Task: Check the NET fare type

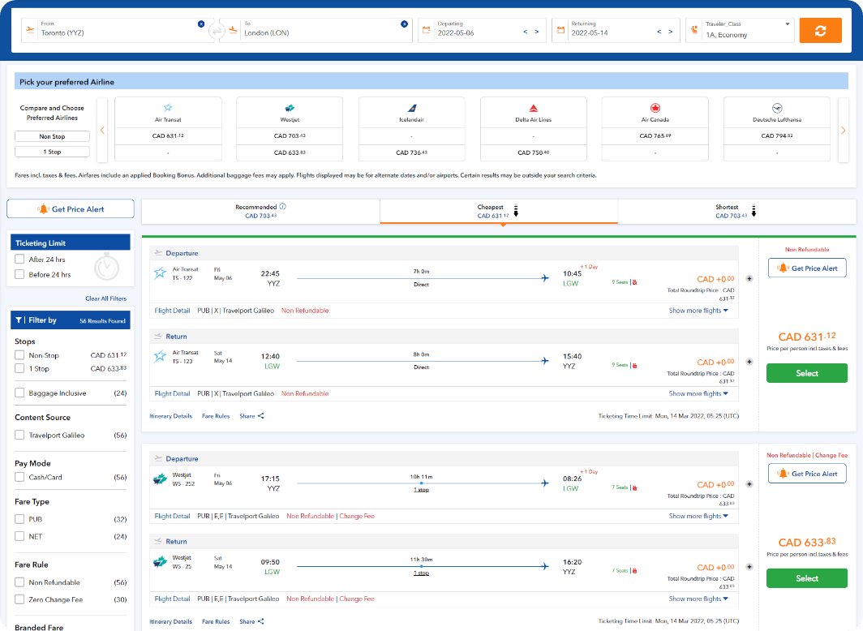Action: [x=19, y=536]
